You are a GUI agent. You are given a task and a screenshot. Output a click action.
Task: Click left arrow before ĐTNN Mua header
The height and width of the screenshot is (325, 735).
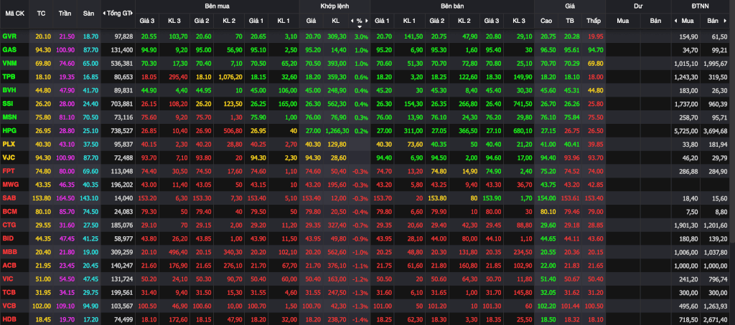click(675, 21)
